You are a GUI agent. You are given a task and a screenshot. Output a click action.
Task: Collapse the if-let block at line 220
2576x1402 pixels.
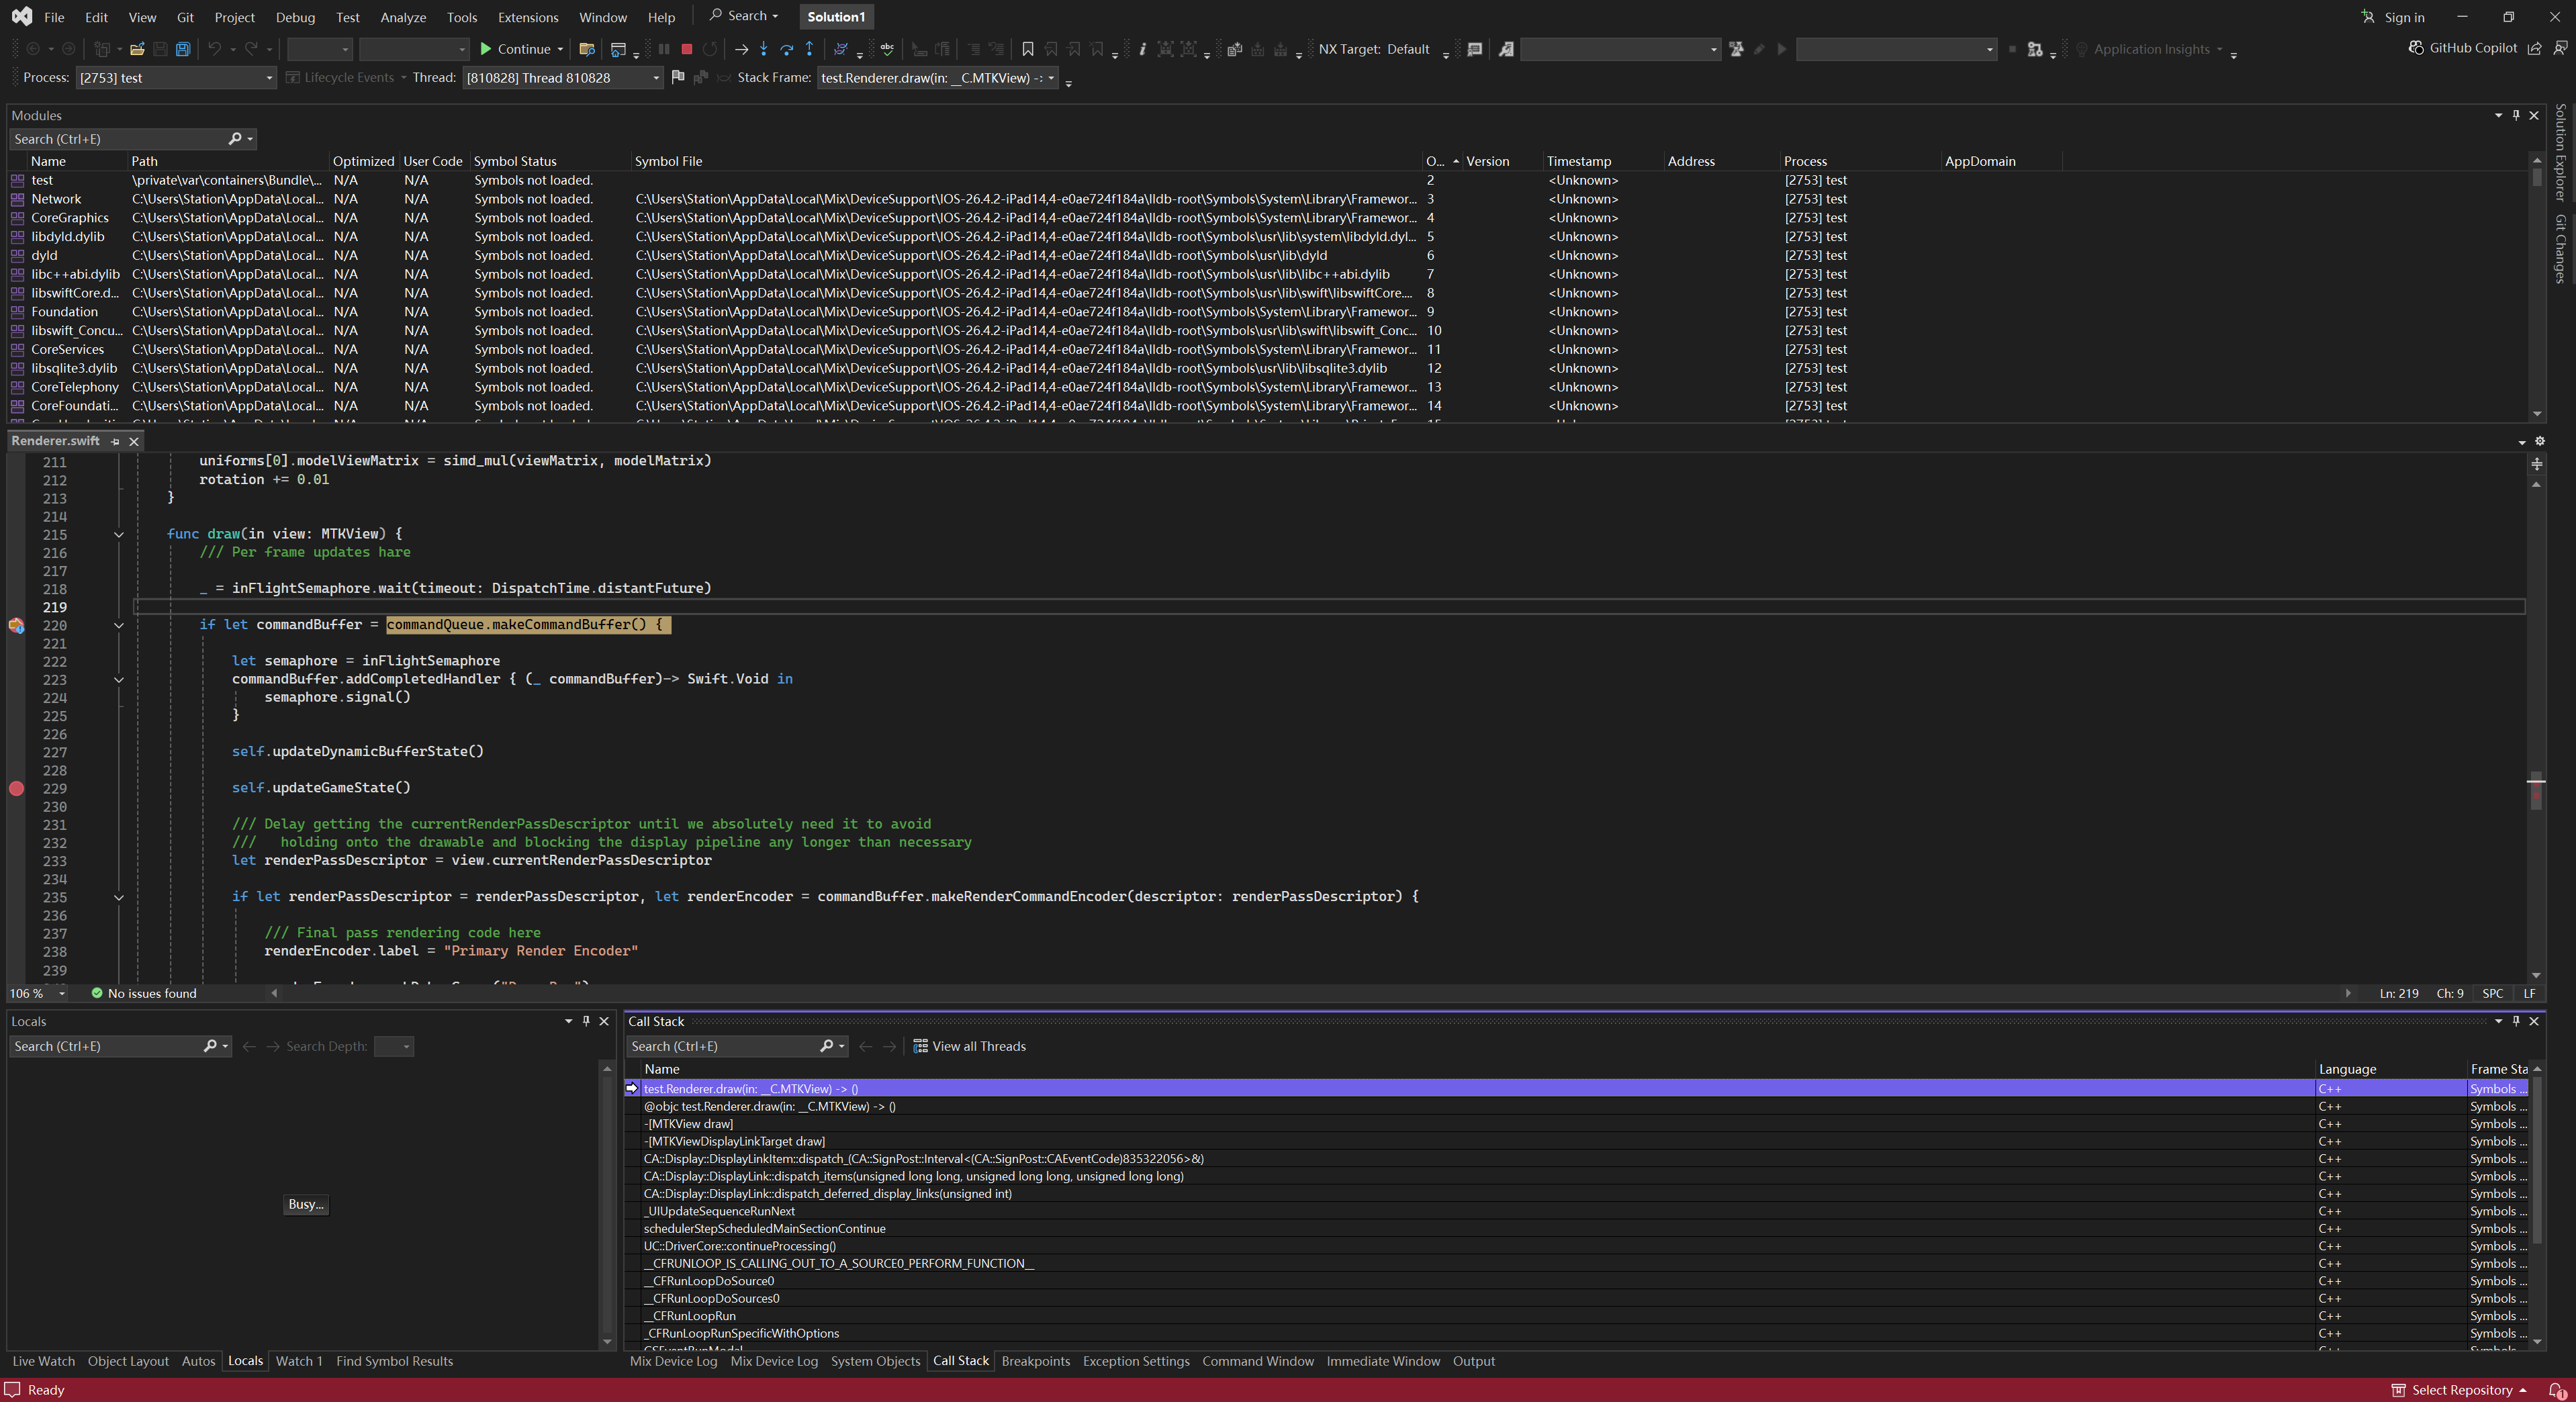click(x=119, y=625)
